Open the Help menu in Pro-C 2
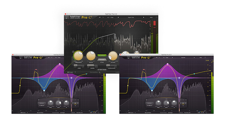Viewport: 225px width, 129px height. coord(151,17)
